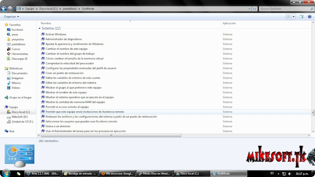
Task: Select pantallasos in the address breadcrumb
Action: pos(70,9)
